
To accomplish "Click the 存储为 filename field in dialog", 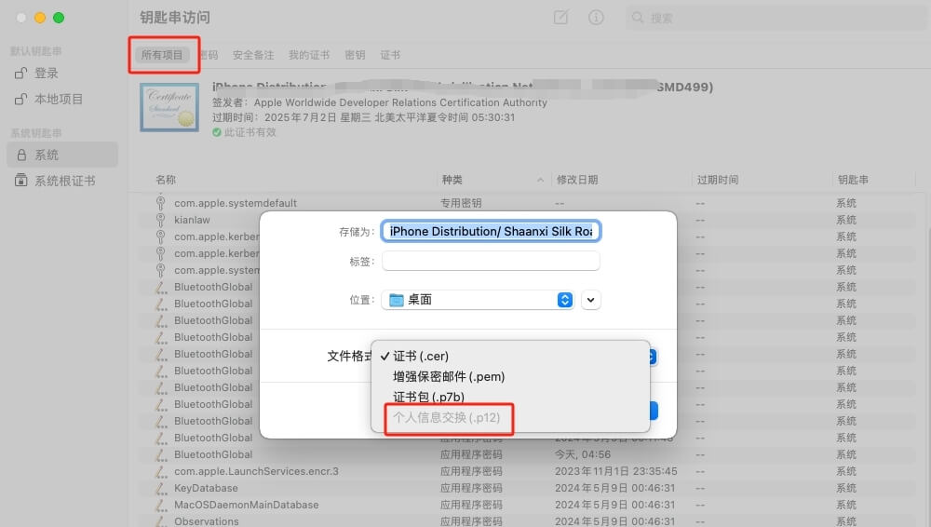I will point(491,231).
